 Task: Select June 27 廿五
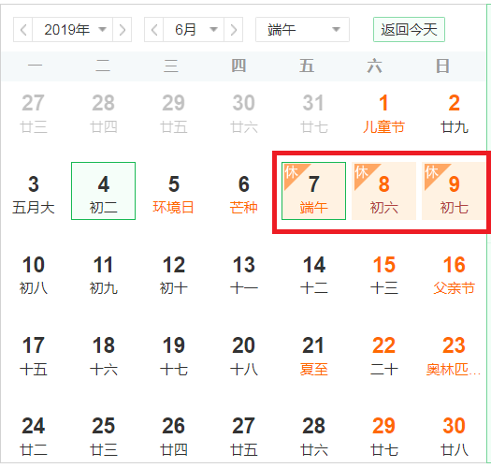pyautogui.click(x=243, y=436)
